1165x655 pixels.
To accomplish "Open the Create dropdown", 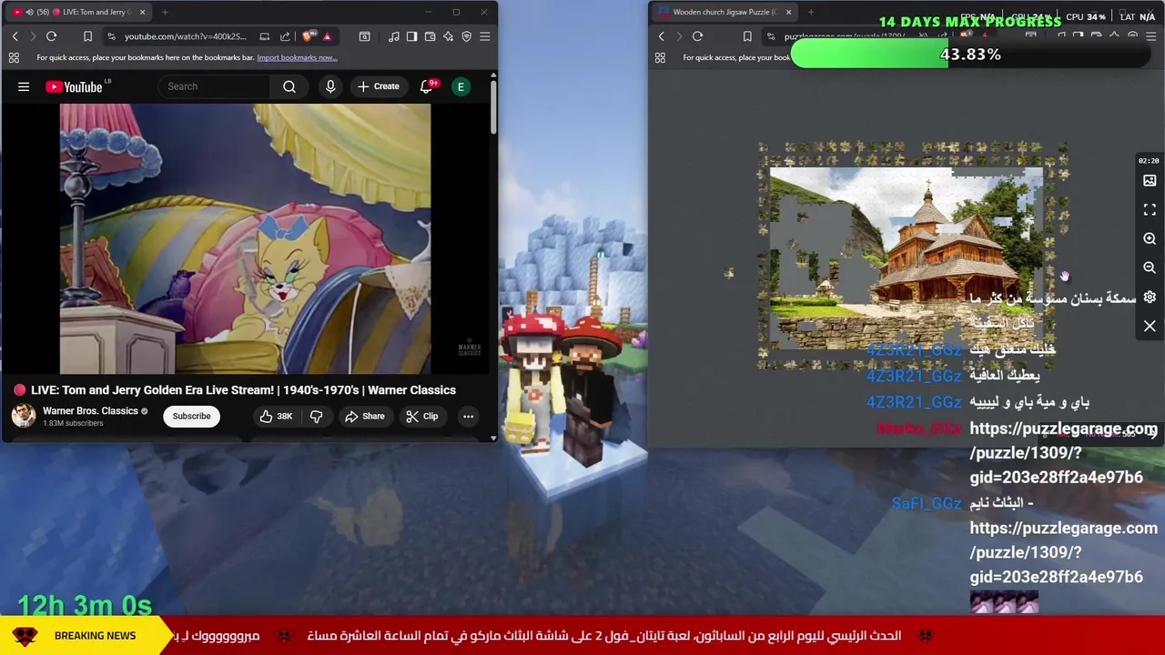I will [379, 86].
